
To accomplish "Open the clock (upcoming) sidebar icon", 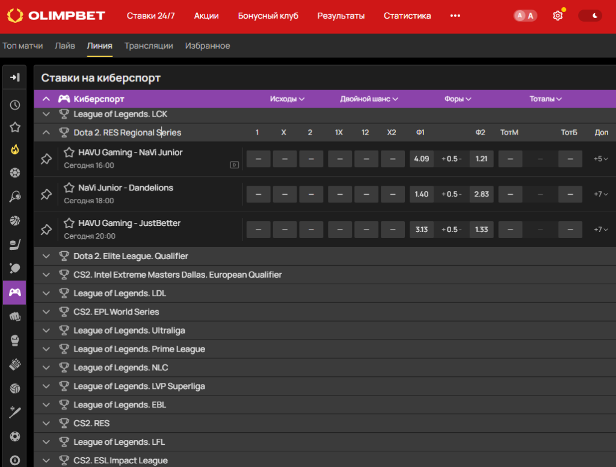I will (15, 105).
